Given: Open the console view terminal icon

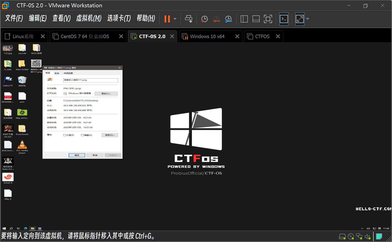Looking at the screenshot, I should point(284,19).
